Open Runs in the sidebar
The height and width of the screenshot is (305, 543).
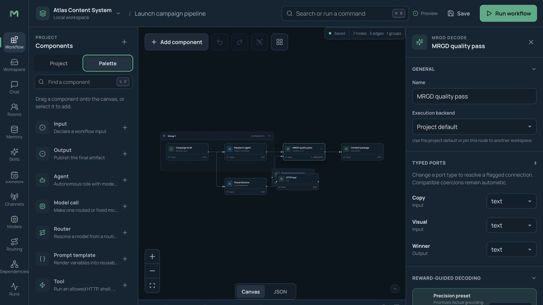coord(14,289)
